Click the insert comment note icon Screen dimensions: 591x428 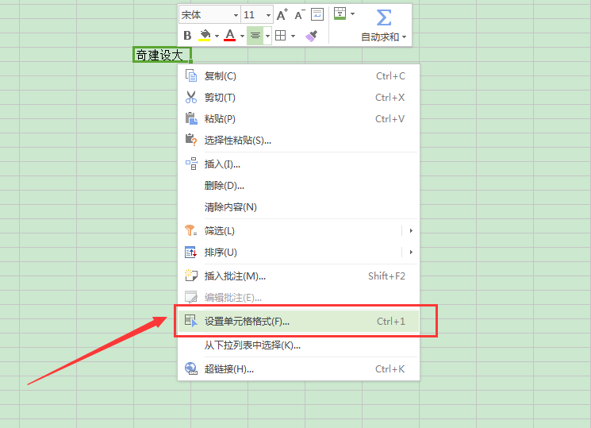click(x=191, y=276)
